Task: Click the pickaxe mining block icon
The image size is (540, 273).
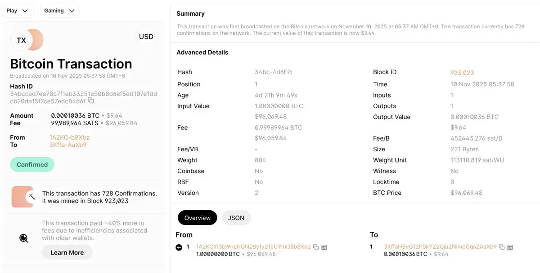Action: pyautogui.click(x=31, y=197)
